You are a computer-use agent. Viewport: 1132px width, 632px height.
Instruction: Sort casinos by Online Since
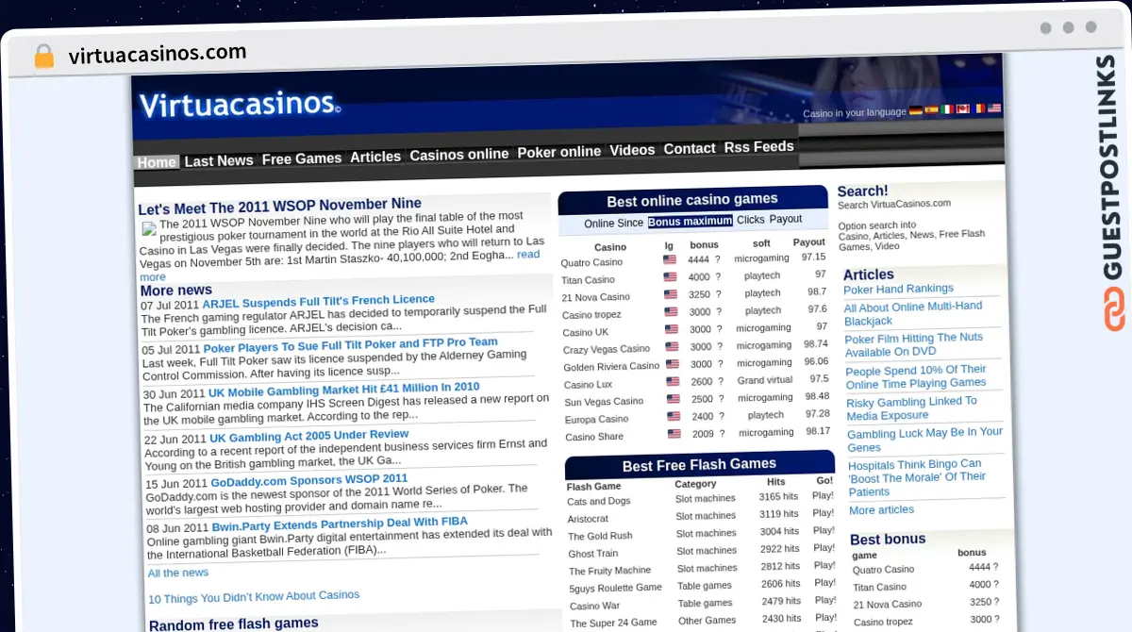coord(613,224)
